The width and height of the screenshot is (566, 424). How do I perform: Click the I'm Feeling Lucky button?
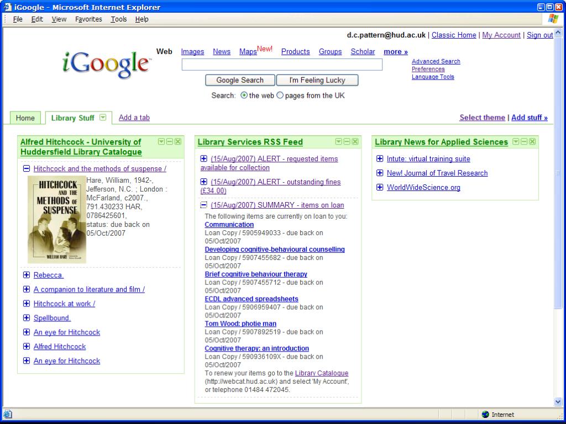tap(317, 80)
